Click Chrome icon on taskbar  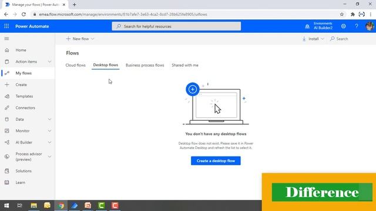(x=61, y=206)
